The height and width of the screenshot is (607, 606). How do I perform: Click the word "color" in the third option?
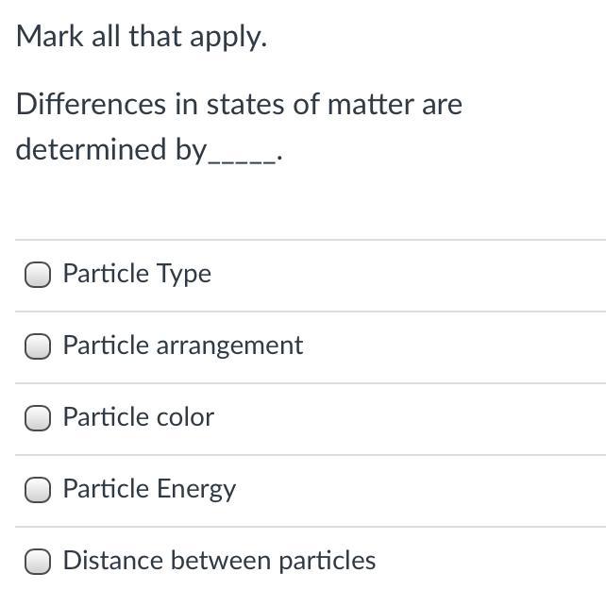(188, 417)
